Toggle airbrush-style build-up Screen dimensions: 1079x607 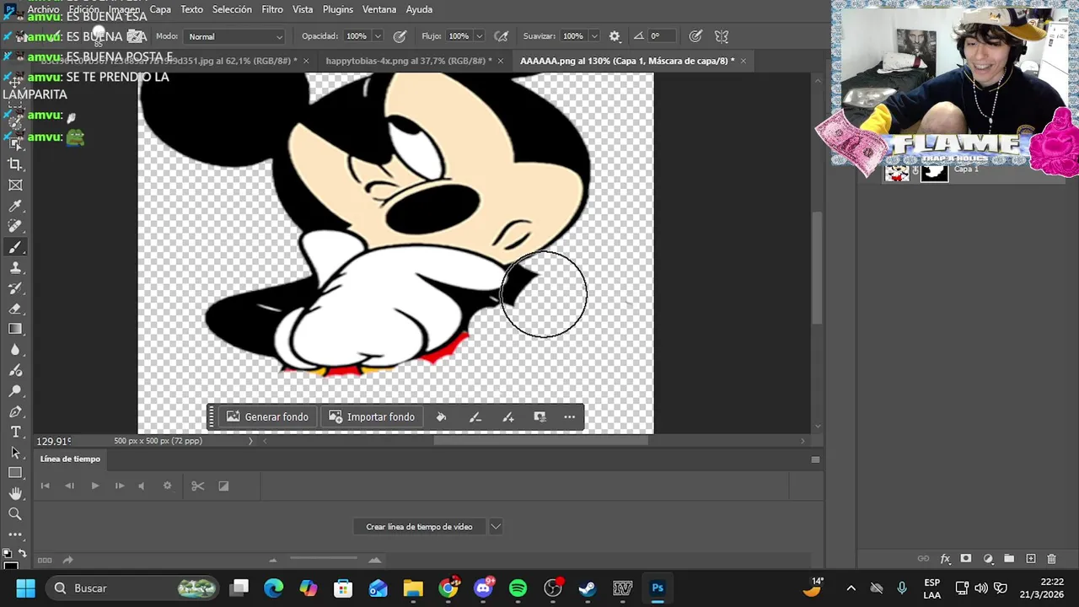(x=501, y=36)
